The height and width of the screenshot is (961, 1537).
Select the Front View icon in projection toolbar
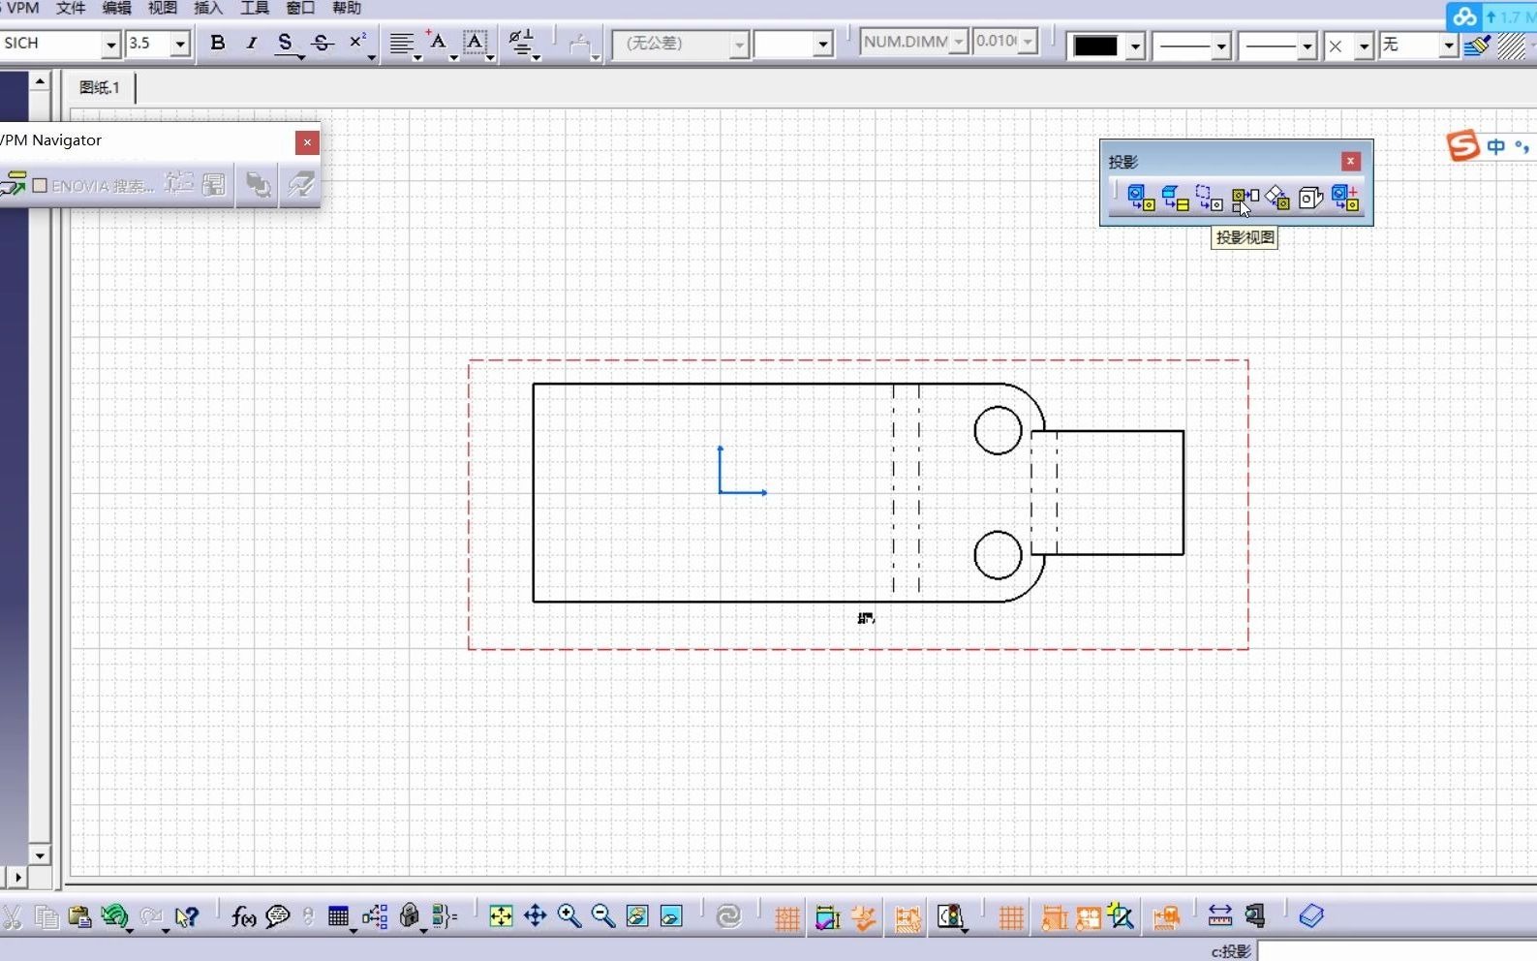[1141, 199]
